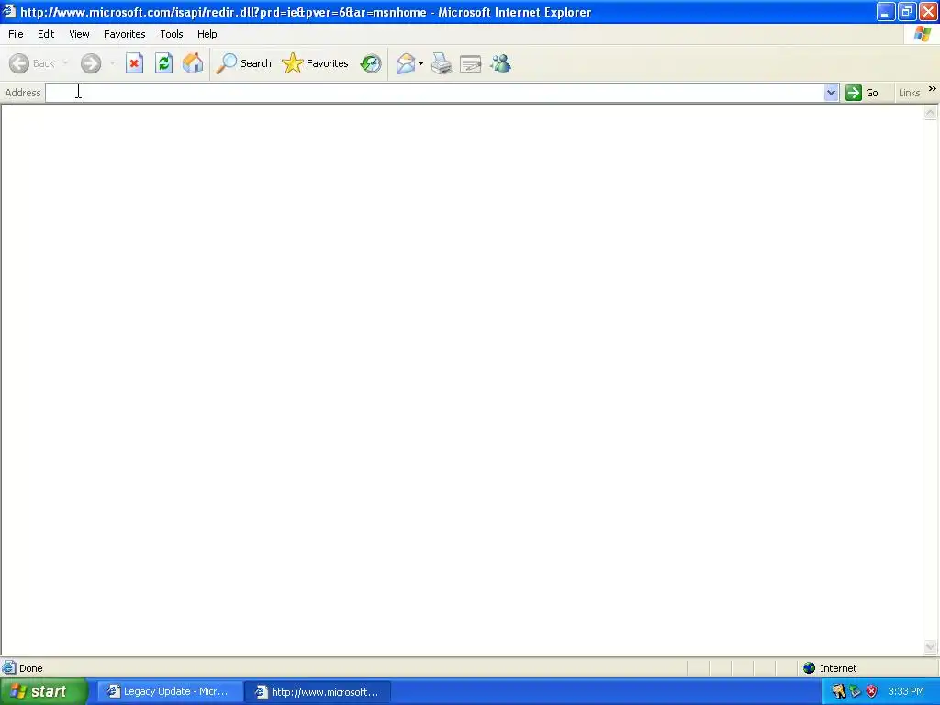Open the File menu
The height and width of the screenshot is (705, 940).
point(16,34)
